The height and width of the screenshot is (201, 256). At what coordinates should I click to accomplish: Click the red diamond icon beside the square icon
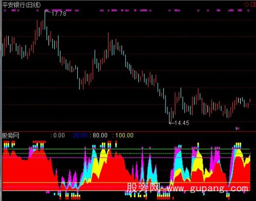coord(247,4)
